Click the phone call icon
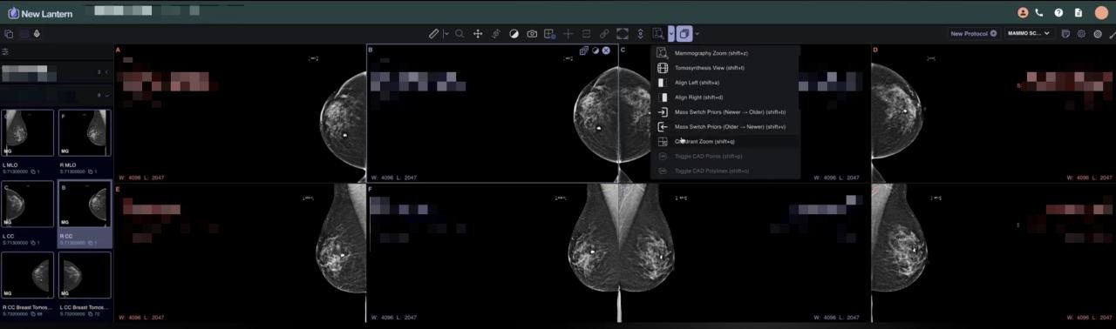The image size is (1116, 329). pyautogui.click(x=1039, y=13)
